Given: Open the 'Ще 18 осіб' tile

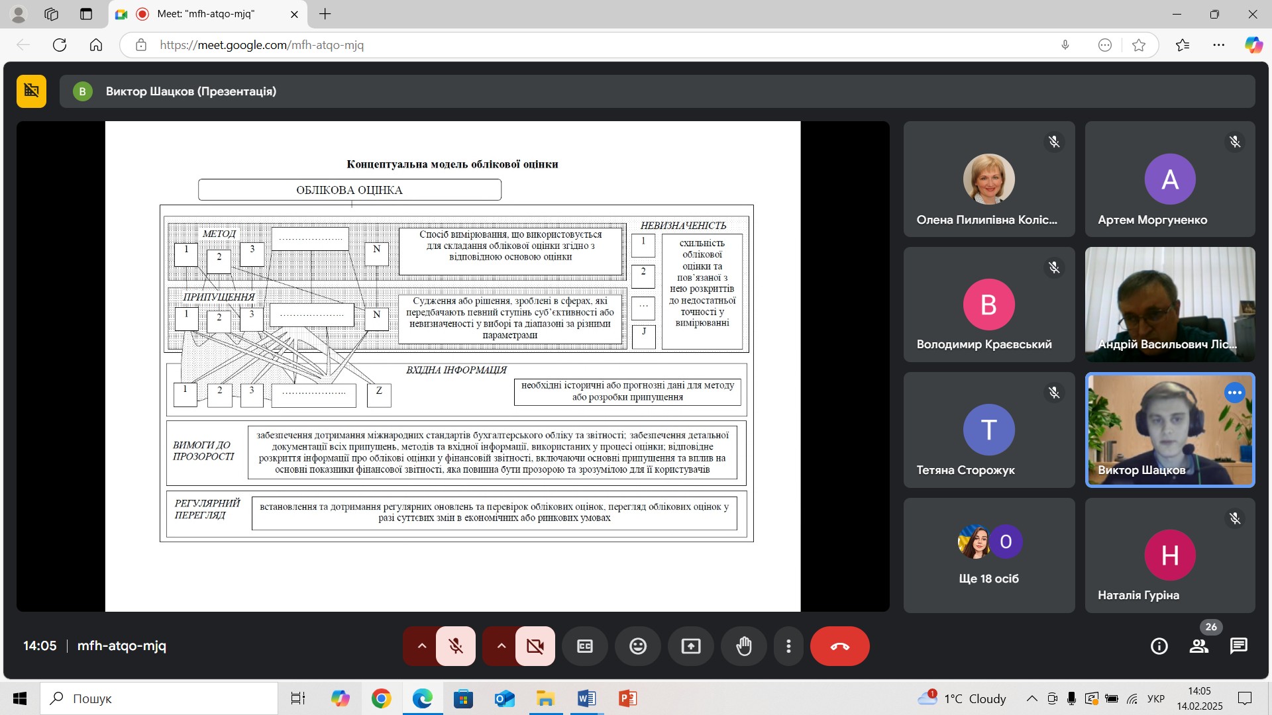Looking at the screenshot, I should point(989,555).
